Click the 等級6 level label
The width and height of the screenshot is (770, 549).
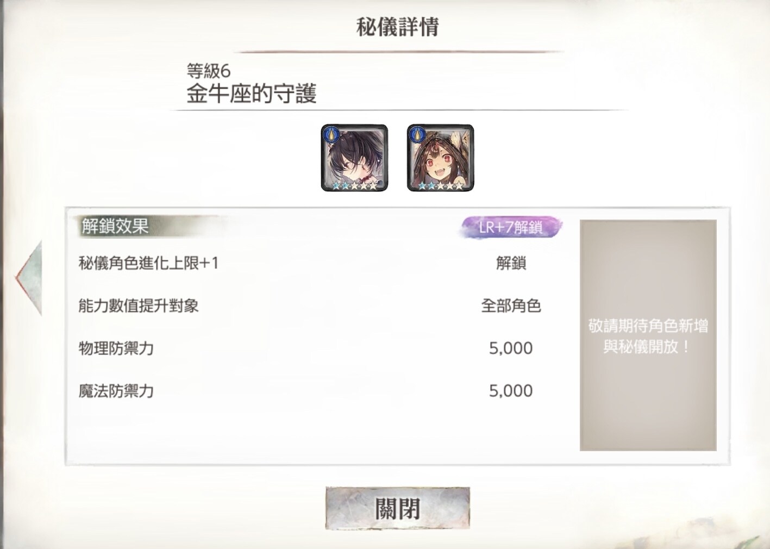coord(209,71)
